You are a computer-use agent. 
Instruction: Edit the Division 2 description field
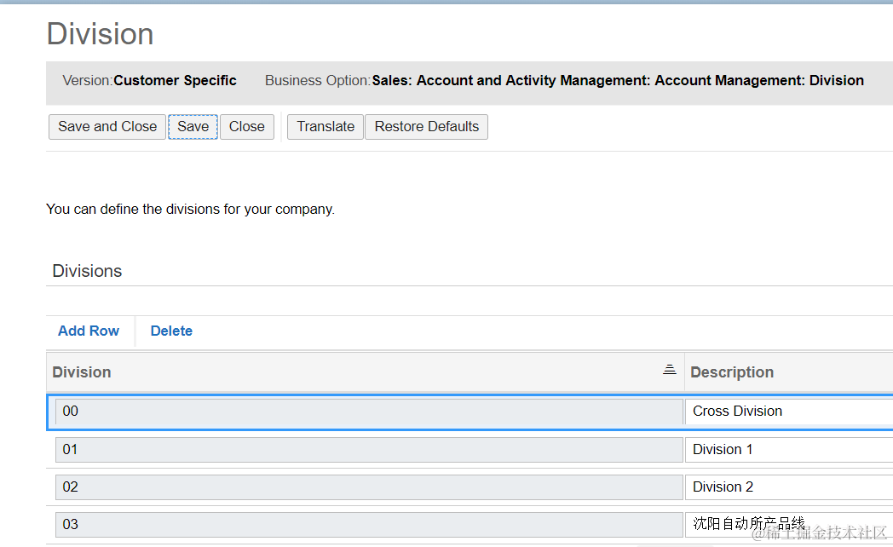click(x=788, y=487)
